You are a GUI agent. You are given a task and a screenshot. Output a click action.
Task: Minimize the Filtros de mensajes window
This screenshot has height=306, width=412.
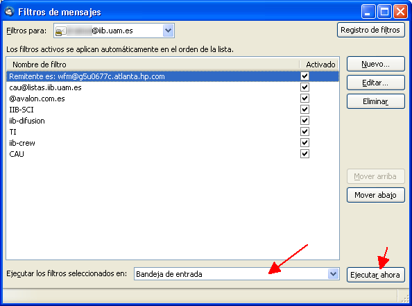(368, 12)
